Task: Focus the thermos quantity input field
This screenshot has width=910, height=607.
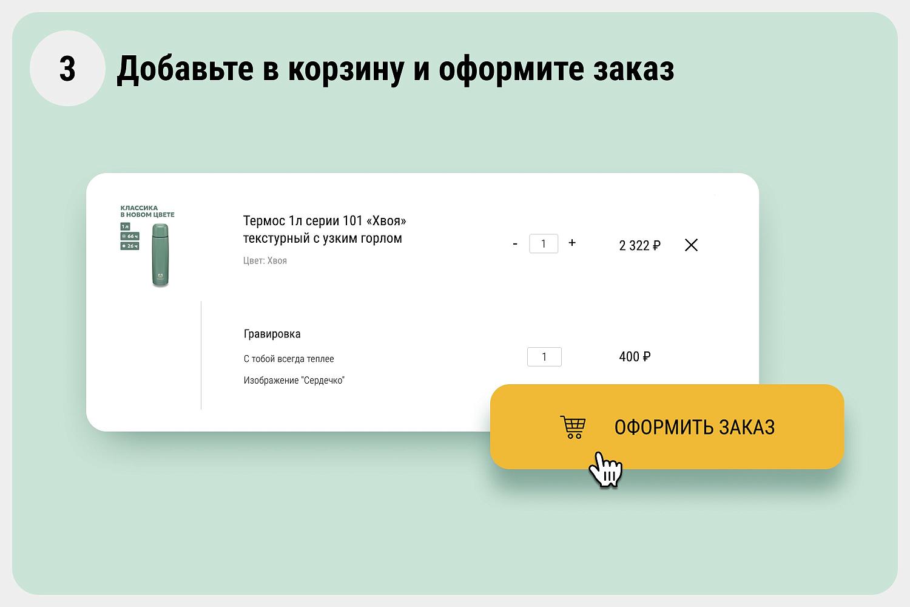Action: click(544, 244)
